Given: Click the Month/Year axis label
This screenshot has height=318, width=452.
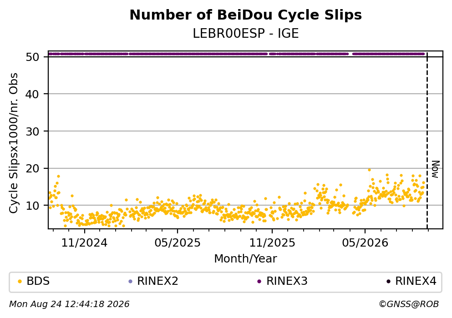Looking at the screenshot, I should tap(246, 259).
